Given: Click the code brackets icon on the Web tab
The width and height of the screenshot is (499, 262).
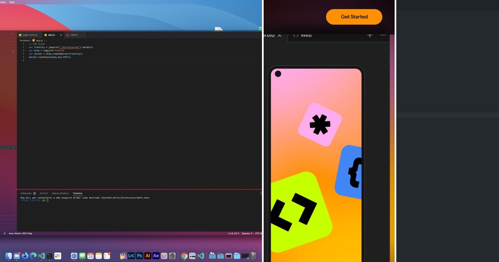Looking at the screenshot, I should pyautogui.click(x=296, y=35).
